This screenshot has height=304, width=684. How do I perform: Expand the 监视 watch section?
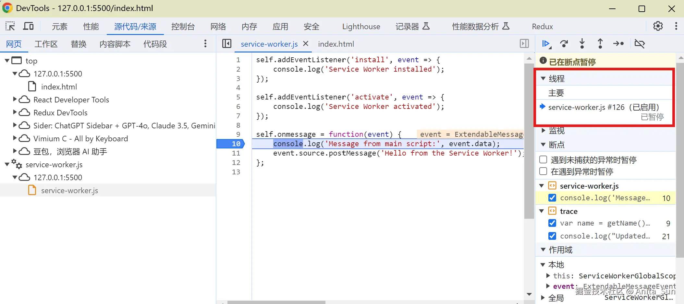[x=544, y=131]
